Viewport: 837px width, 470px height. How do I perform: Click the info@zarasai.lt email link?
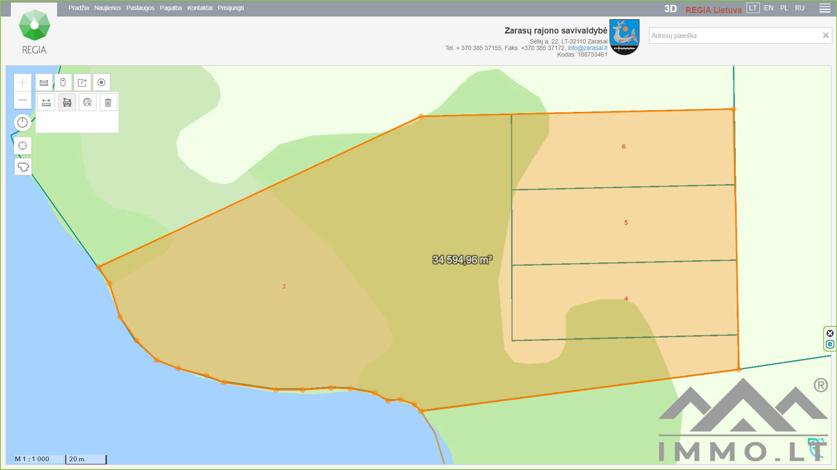[x=587, y=48]
